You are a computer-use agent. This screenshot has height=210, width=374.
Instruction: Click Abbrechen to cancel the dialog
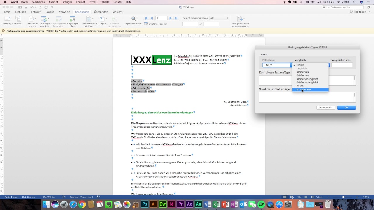tap(325, 108)
